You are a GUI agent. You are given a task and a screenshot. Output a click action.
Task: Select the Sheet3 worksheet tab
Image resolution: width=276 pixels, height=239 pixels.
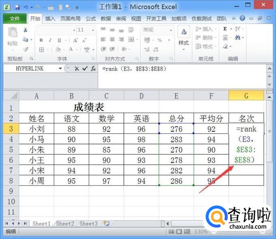[x=89, y=224]
